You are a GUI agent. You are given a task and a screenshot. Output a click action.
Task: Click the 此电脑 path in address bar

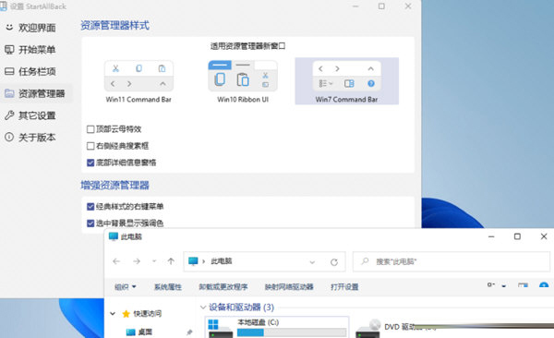pyautogui.click(x=222, y=261)
